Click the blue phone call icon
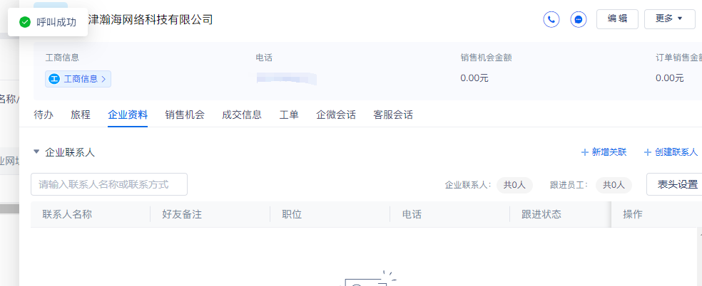702x286 pixels. 551,20
